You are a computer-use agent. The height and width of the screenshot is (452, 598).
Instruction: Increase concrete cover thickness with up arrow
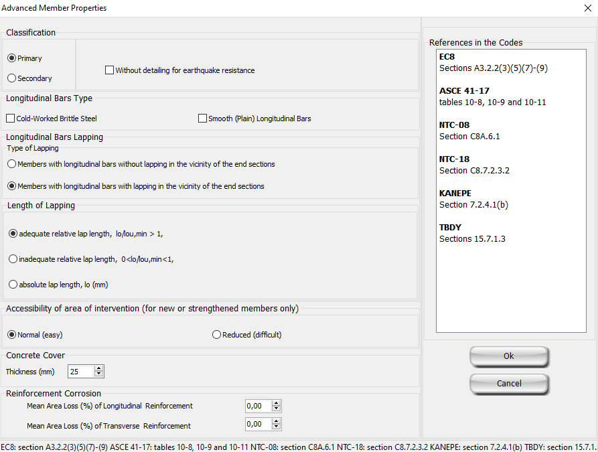(99, 368)
